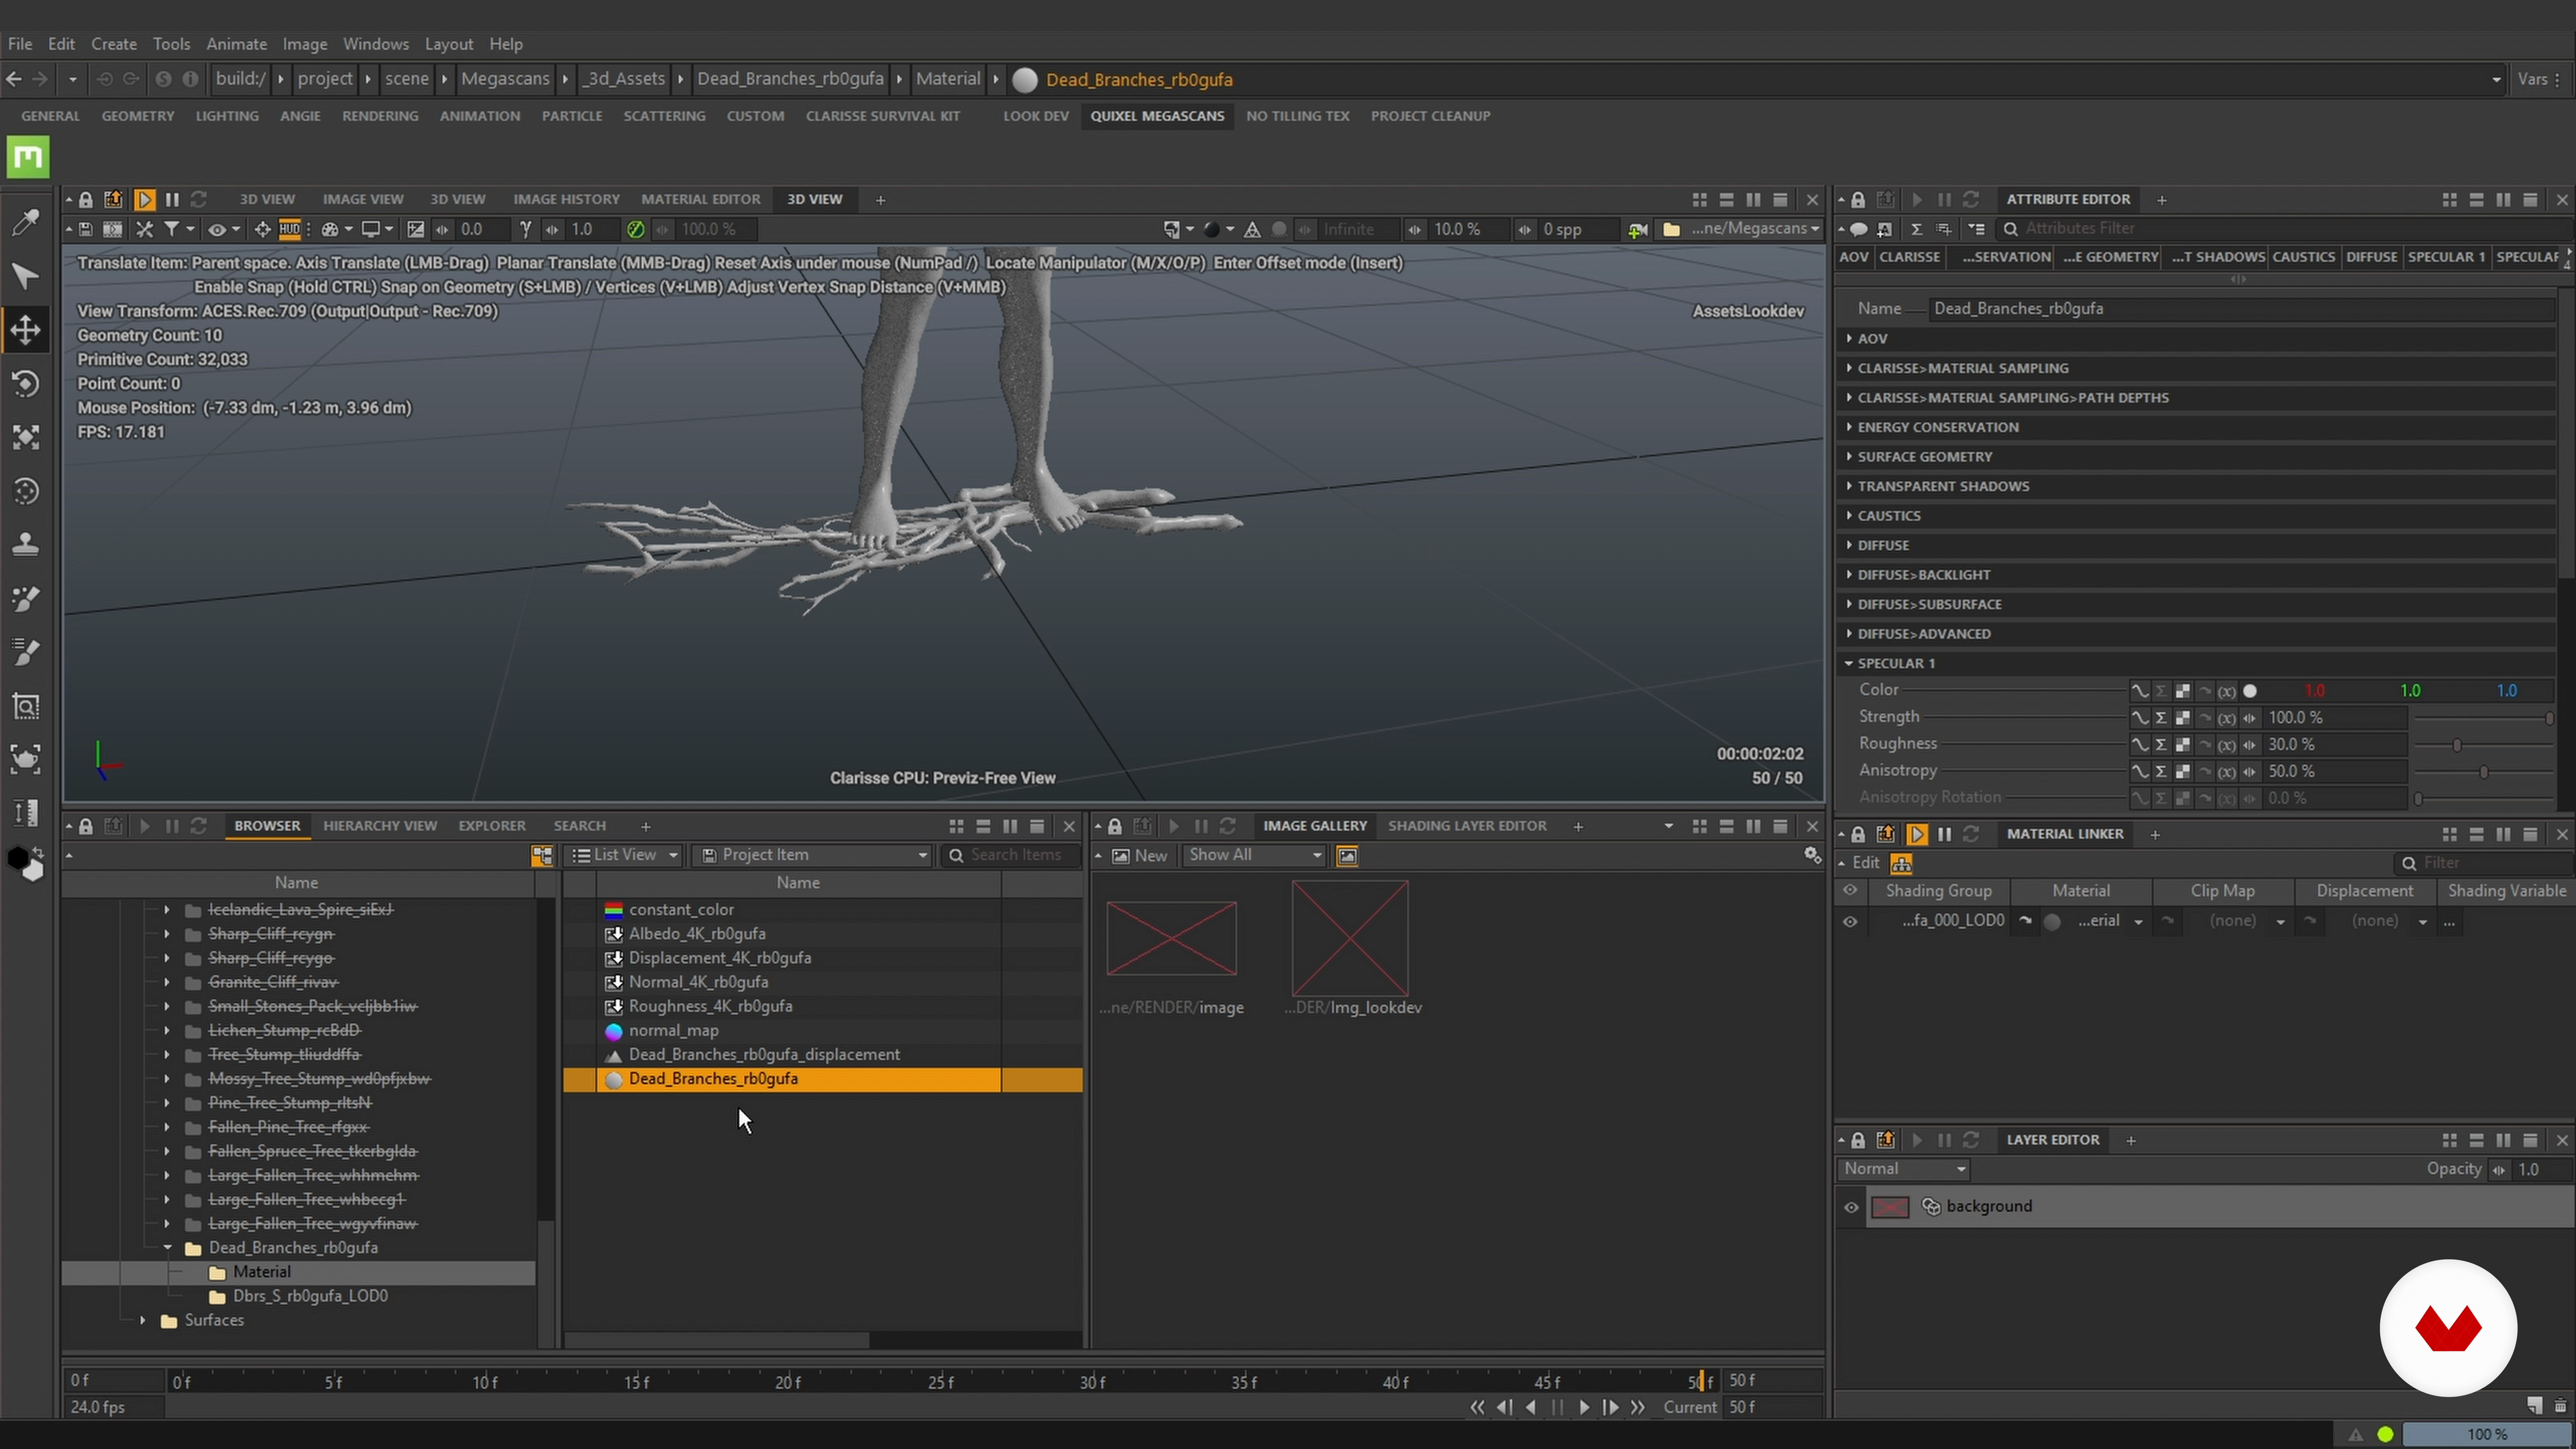Click the save disk icon in 3D view toolbar
Image resolution: width=2576 pixels, height=1449 pixels.
coord(86,229)
